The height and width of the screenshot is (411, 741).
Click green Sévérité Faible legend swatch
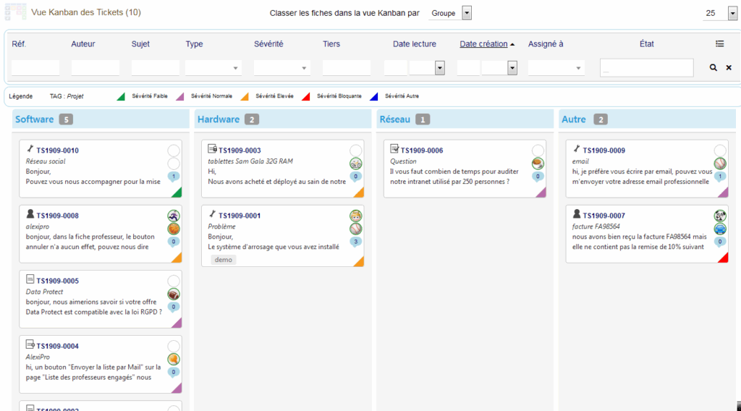[x=121, y=97]
